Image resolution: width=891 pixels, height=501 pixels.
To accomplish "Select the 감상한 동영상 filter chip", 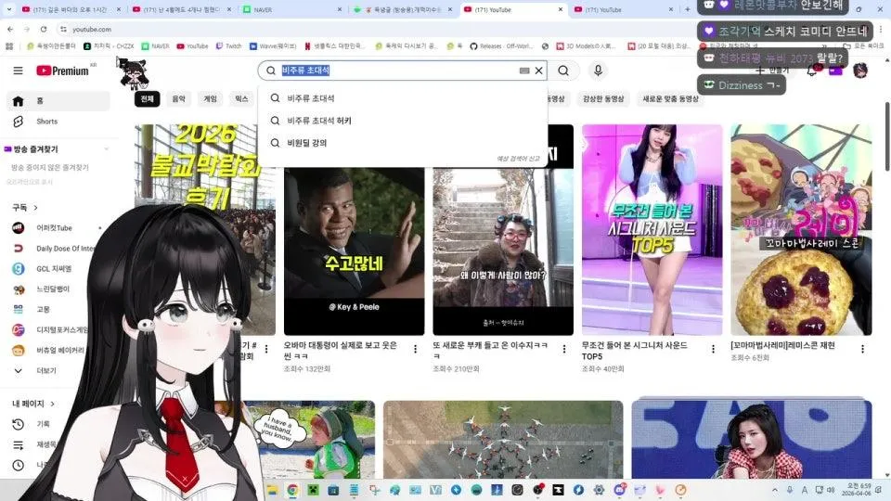I will (603, 99).
